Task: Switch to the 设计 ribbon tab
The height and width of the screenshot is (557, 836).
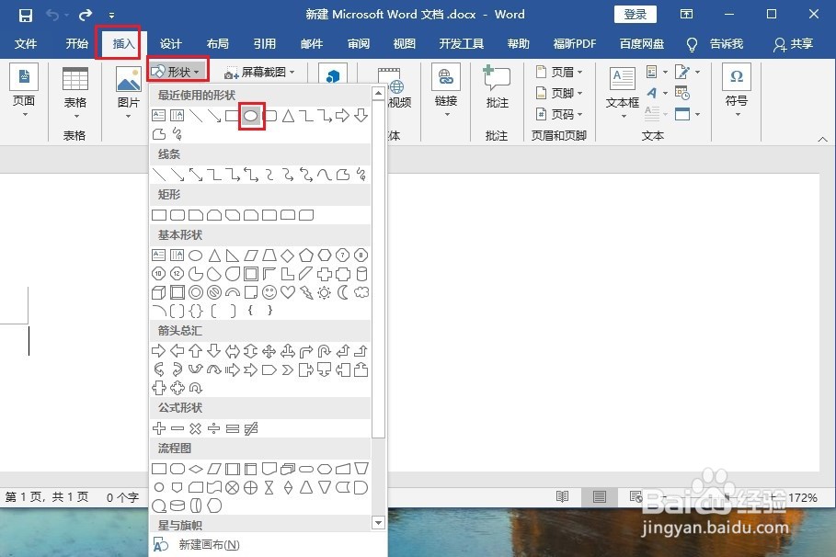Action: [x=169, y=43]
